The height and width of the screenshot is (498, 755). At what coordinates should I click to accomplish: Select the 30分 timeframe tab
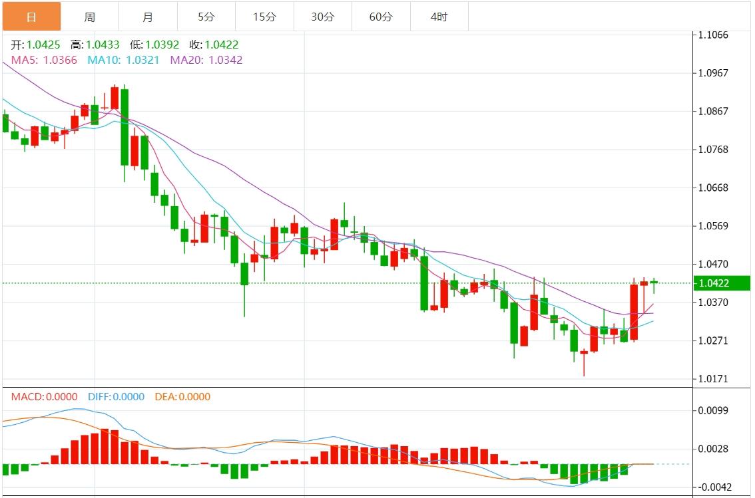(x=322, y=17)
